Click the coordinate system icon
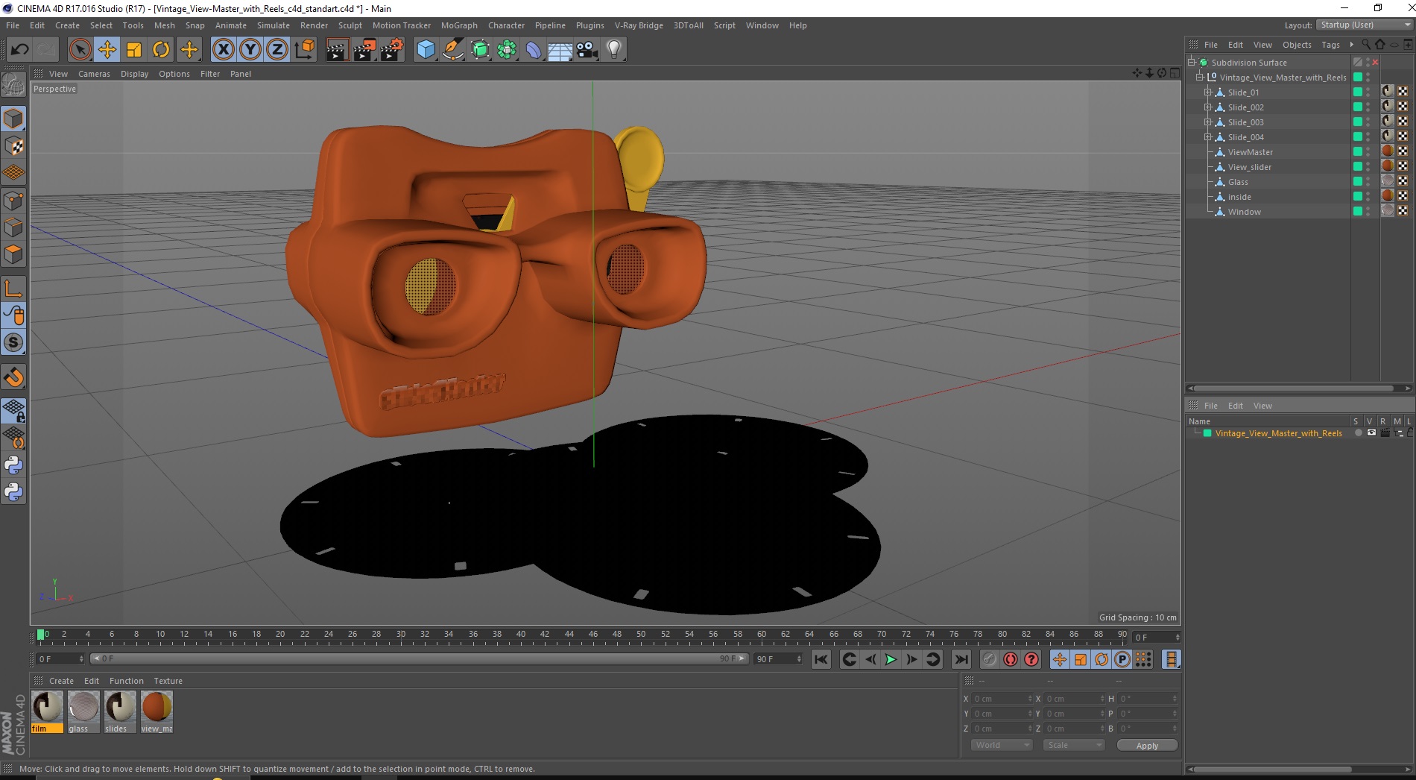 304,50
